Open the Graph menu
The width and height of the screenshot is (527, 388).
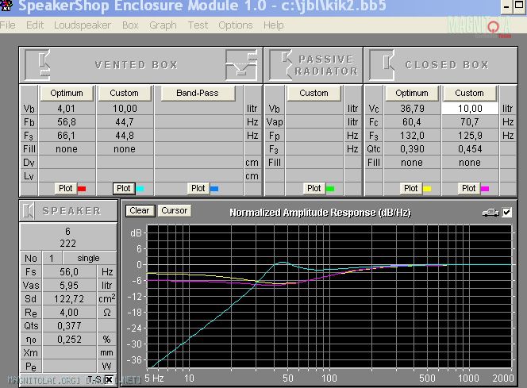point(163,25)
